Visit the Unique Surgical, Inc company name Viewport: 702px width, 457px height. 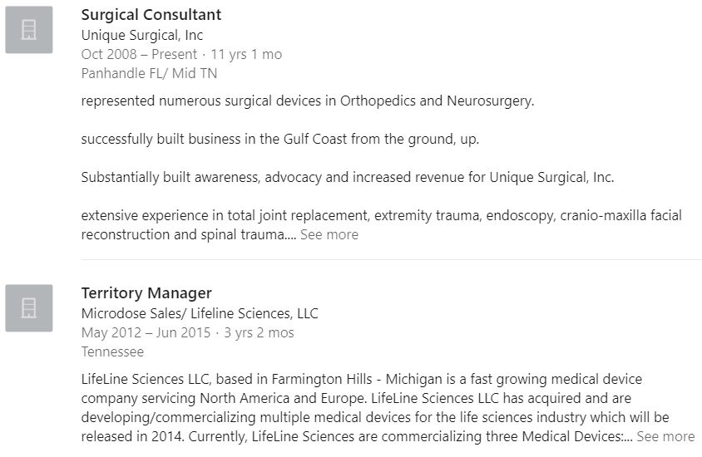click(142, 35)
